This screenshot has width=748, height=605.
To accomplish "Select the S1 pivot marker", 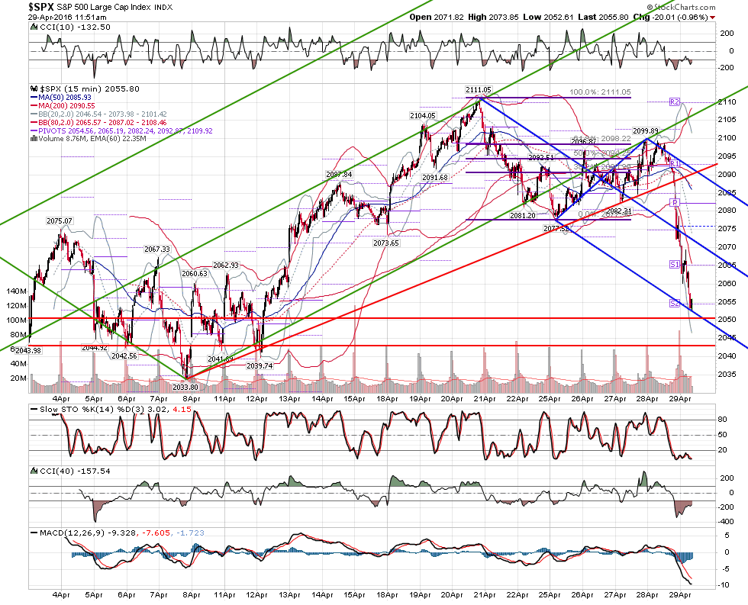I will point(675,265).
